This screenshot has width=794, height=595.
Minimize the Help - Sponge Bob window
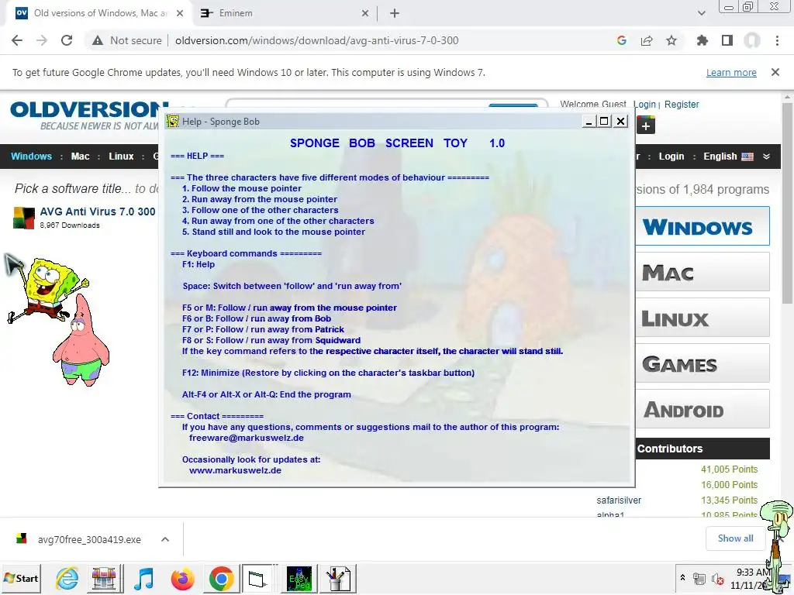pyautogui.click(x=589, y=122)
